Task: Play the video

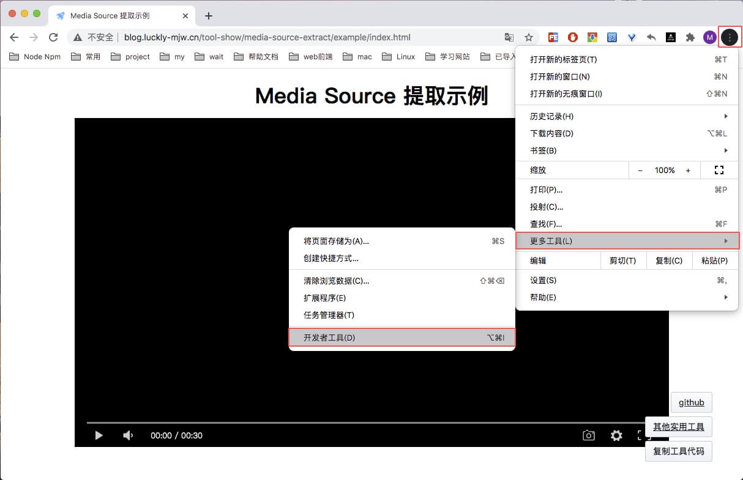Action: pyautogui.click(x=99, y=435)
